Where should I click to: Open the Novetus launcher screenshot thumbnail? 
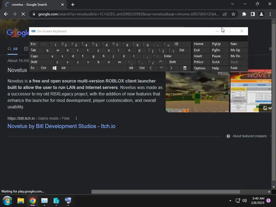251,91
